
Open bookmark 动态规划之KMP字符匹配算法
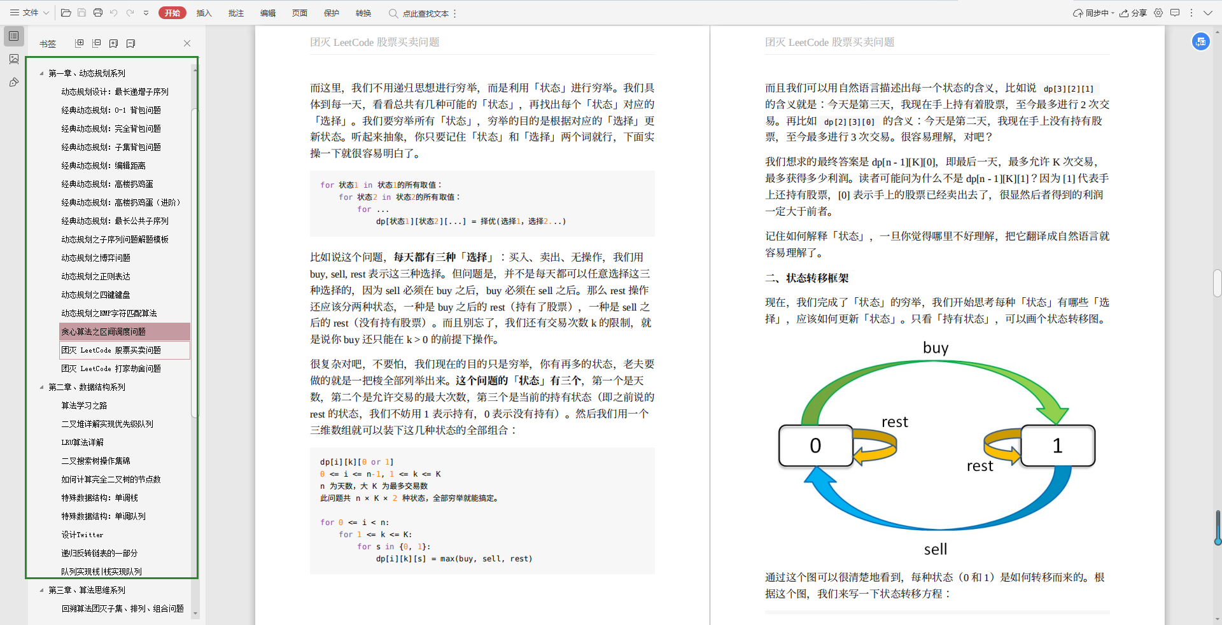click(x=109, y=313)
